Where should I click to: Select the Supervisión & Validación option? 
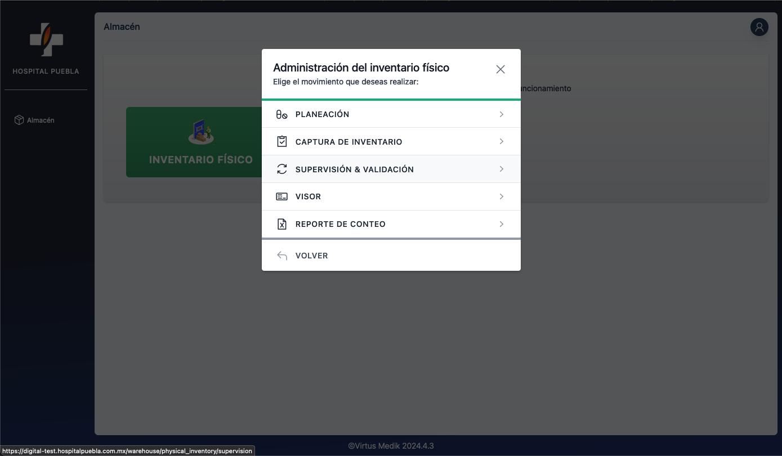(x=354, y=169)
